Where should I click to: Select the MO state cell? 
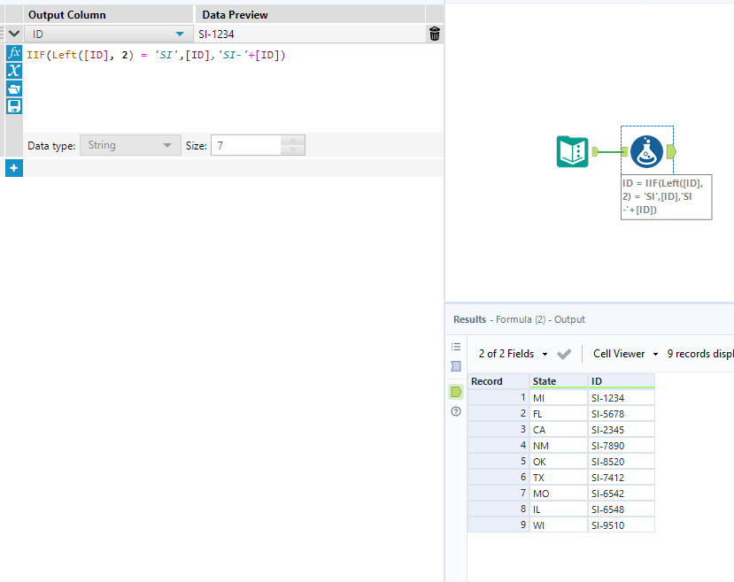(x=559, y=494)
